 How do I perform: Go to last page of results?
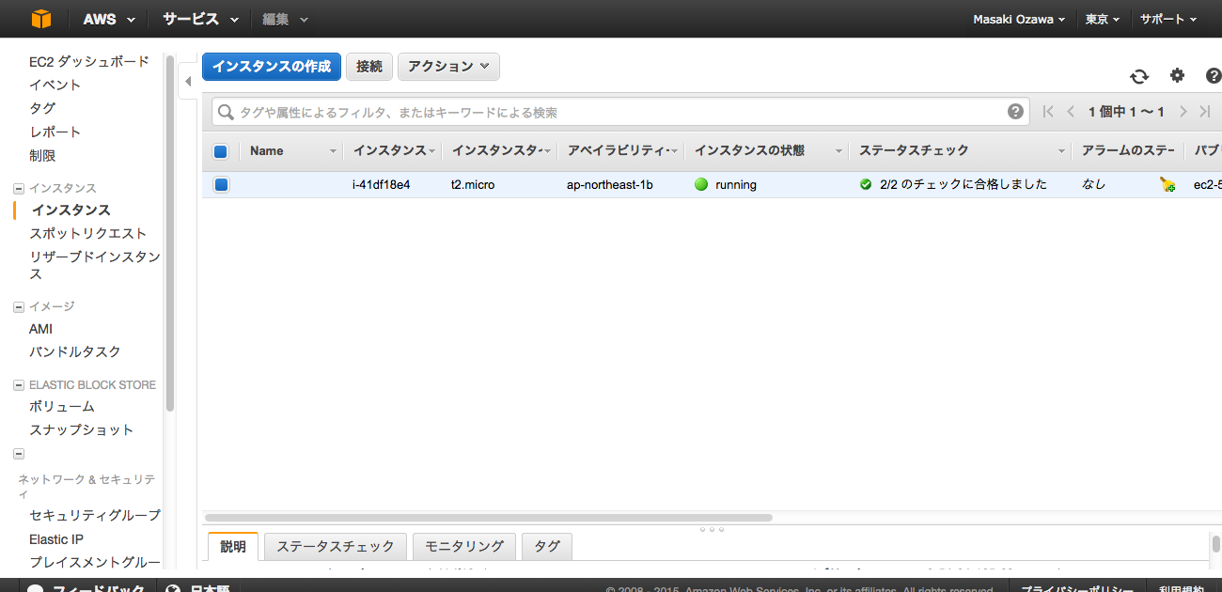pos(1205,112)
